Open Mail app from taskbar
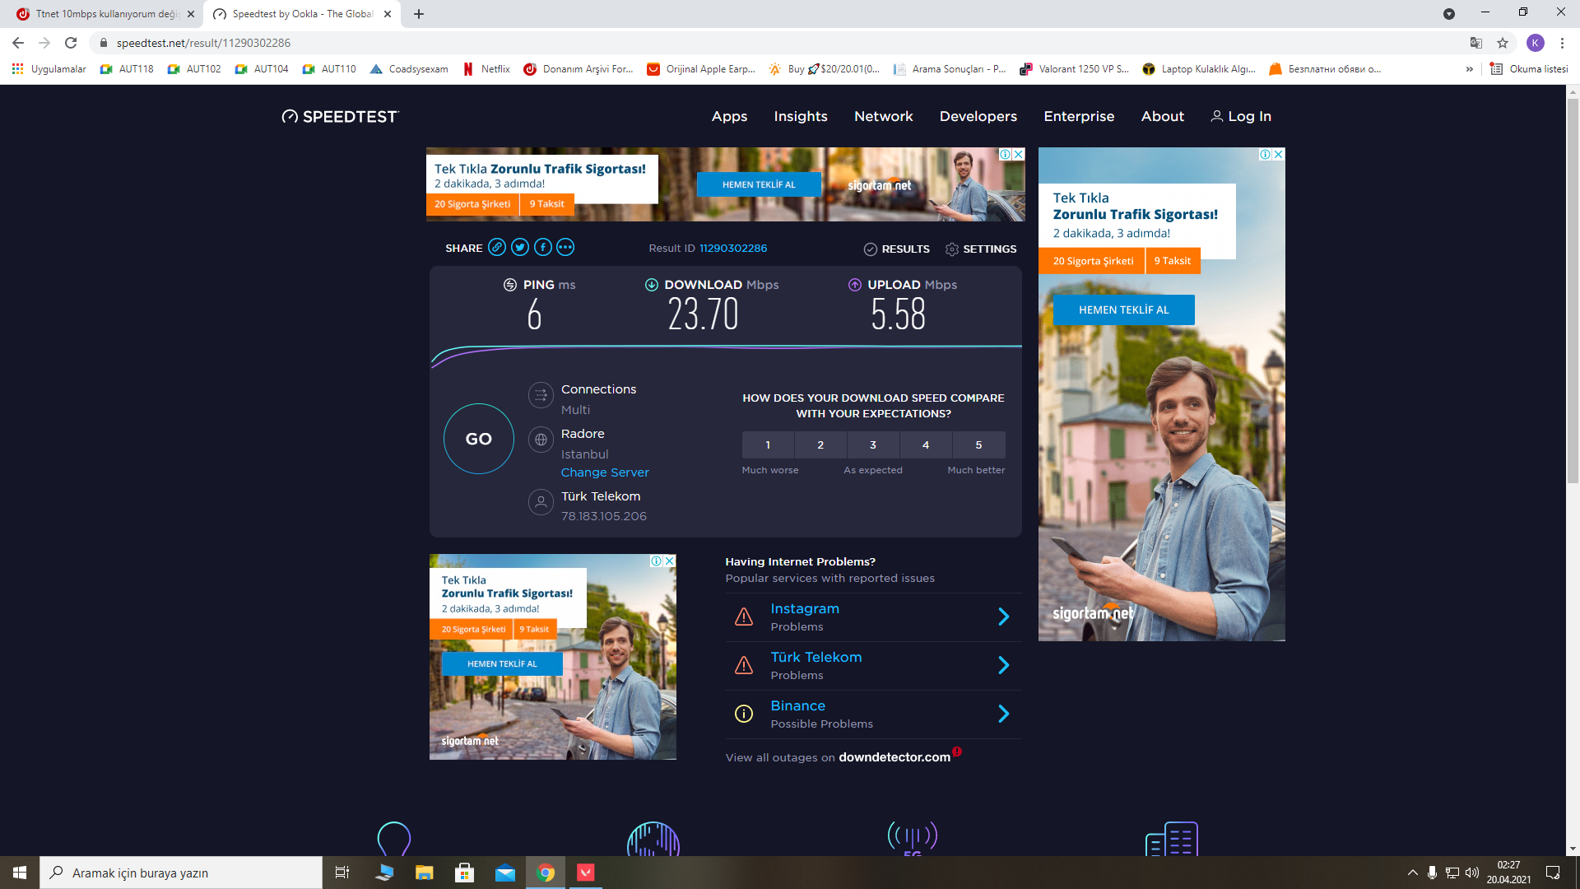1580x889 pixels. click(x=504, y=873)
